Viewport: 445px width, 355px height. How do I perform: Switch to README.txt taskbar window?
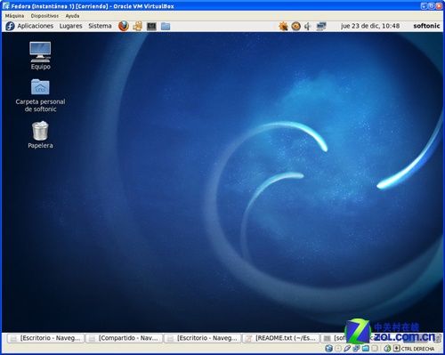pos(281,338)
